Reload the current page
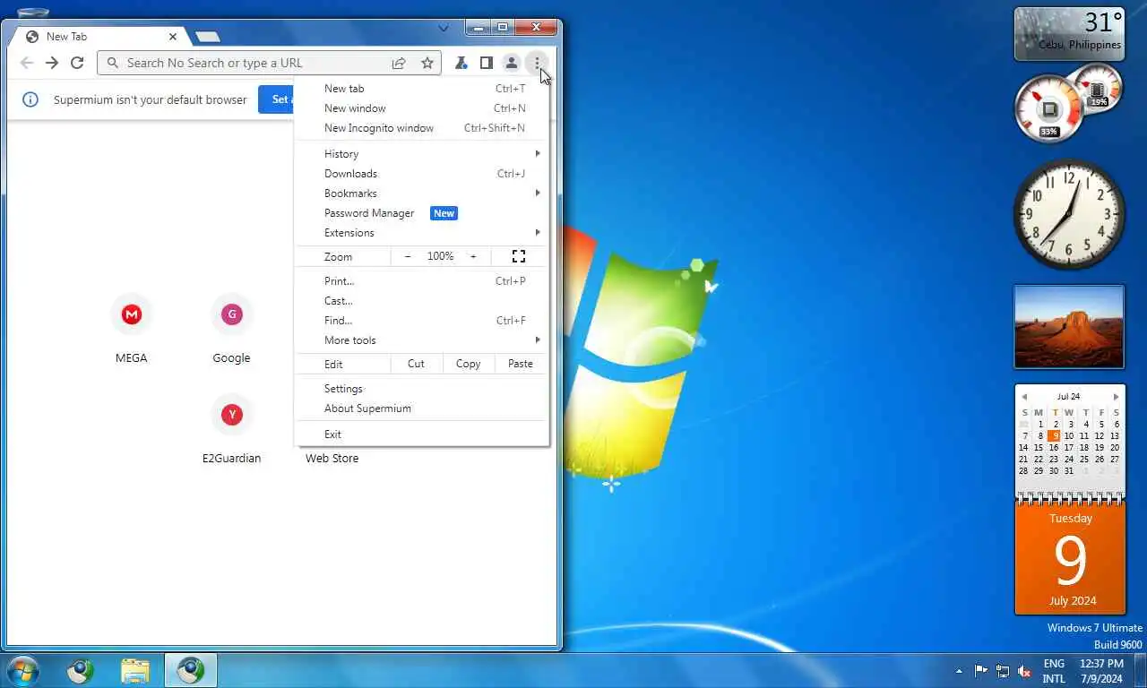 [x=77, y=63]
